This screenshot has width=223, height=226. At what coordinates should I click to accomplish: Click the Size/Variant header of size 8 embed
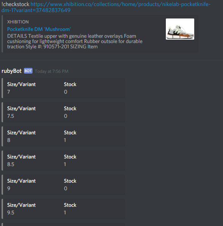tap(22, 132)
